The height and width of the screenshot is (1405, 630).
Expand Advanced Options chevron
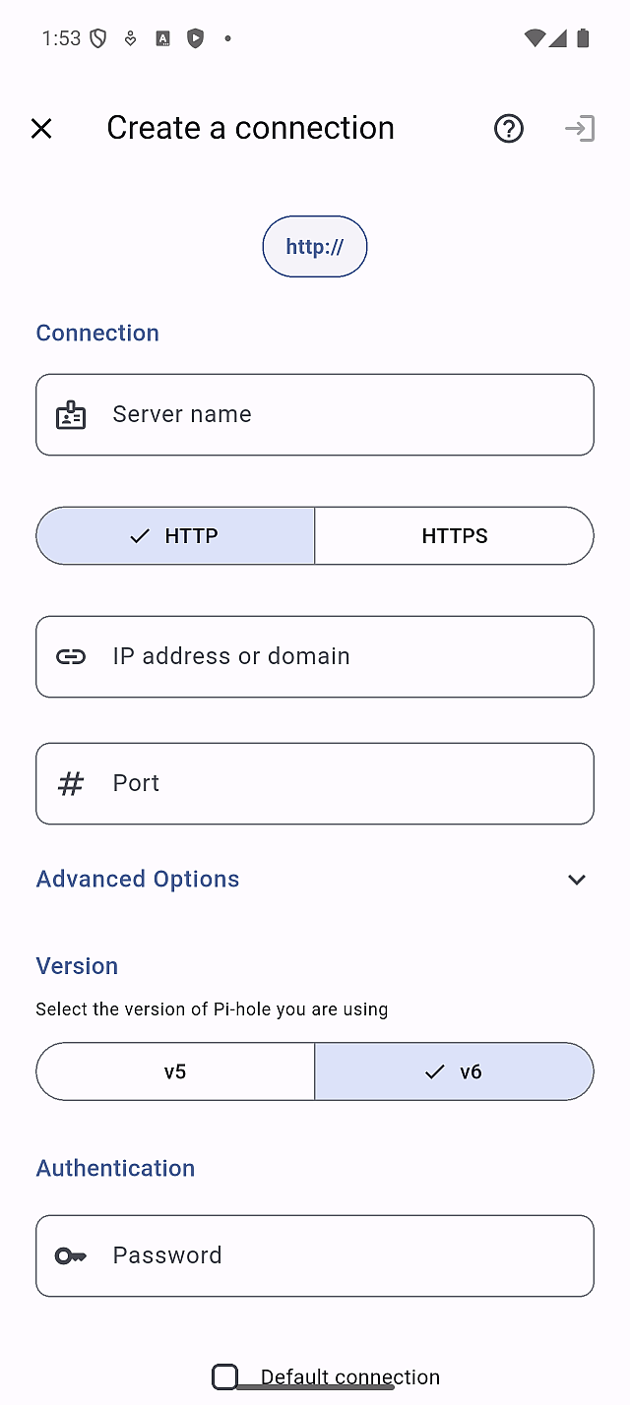pos(577,880)
